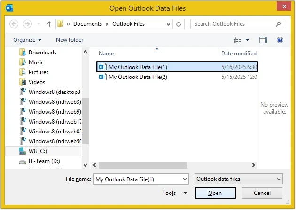Select Downloads in the navigation pane
The width and height of the screenshot is (296, 210).
pyautogui.click(x=42, y=53)
